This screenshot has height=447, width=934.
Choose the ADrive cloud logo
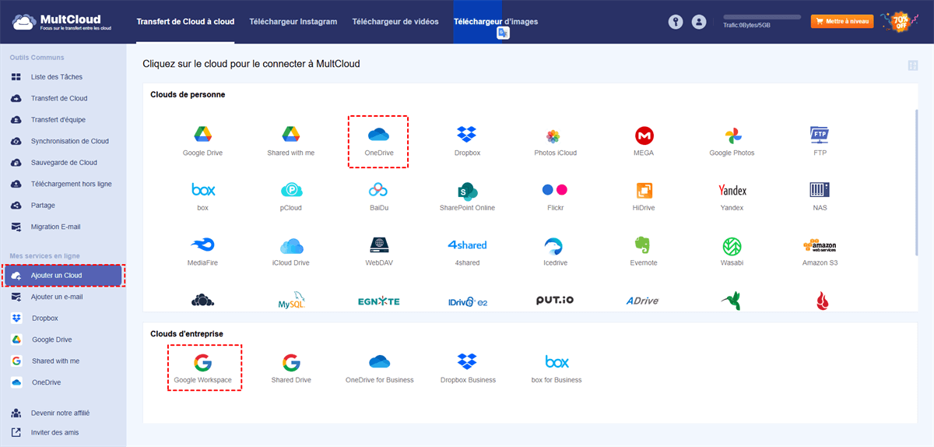pyautogui.click(x=644, y=301)
